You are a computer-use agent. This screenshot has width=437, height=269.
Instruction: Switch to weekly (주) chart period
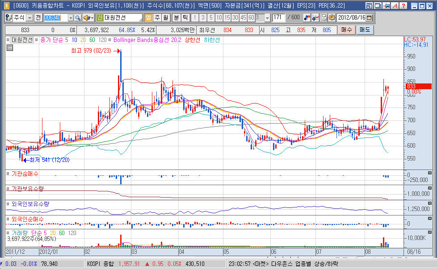157,18
